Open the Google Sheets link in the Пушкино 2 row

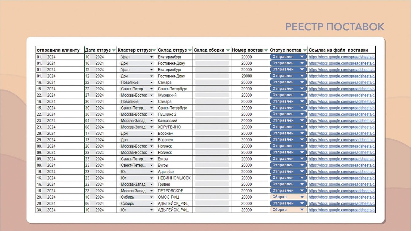pos(342,114)
